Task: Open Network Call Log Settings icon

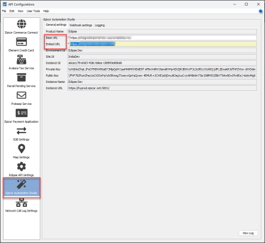Action: pos(21,202)
